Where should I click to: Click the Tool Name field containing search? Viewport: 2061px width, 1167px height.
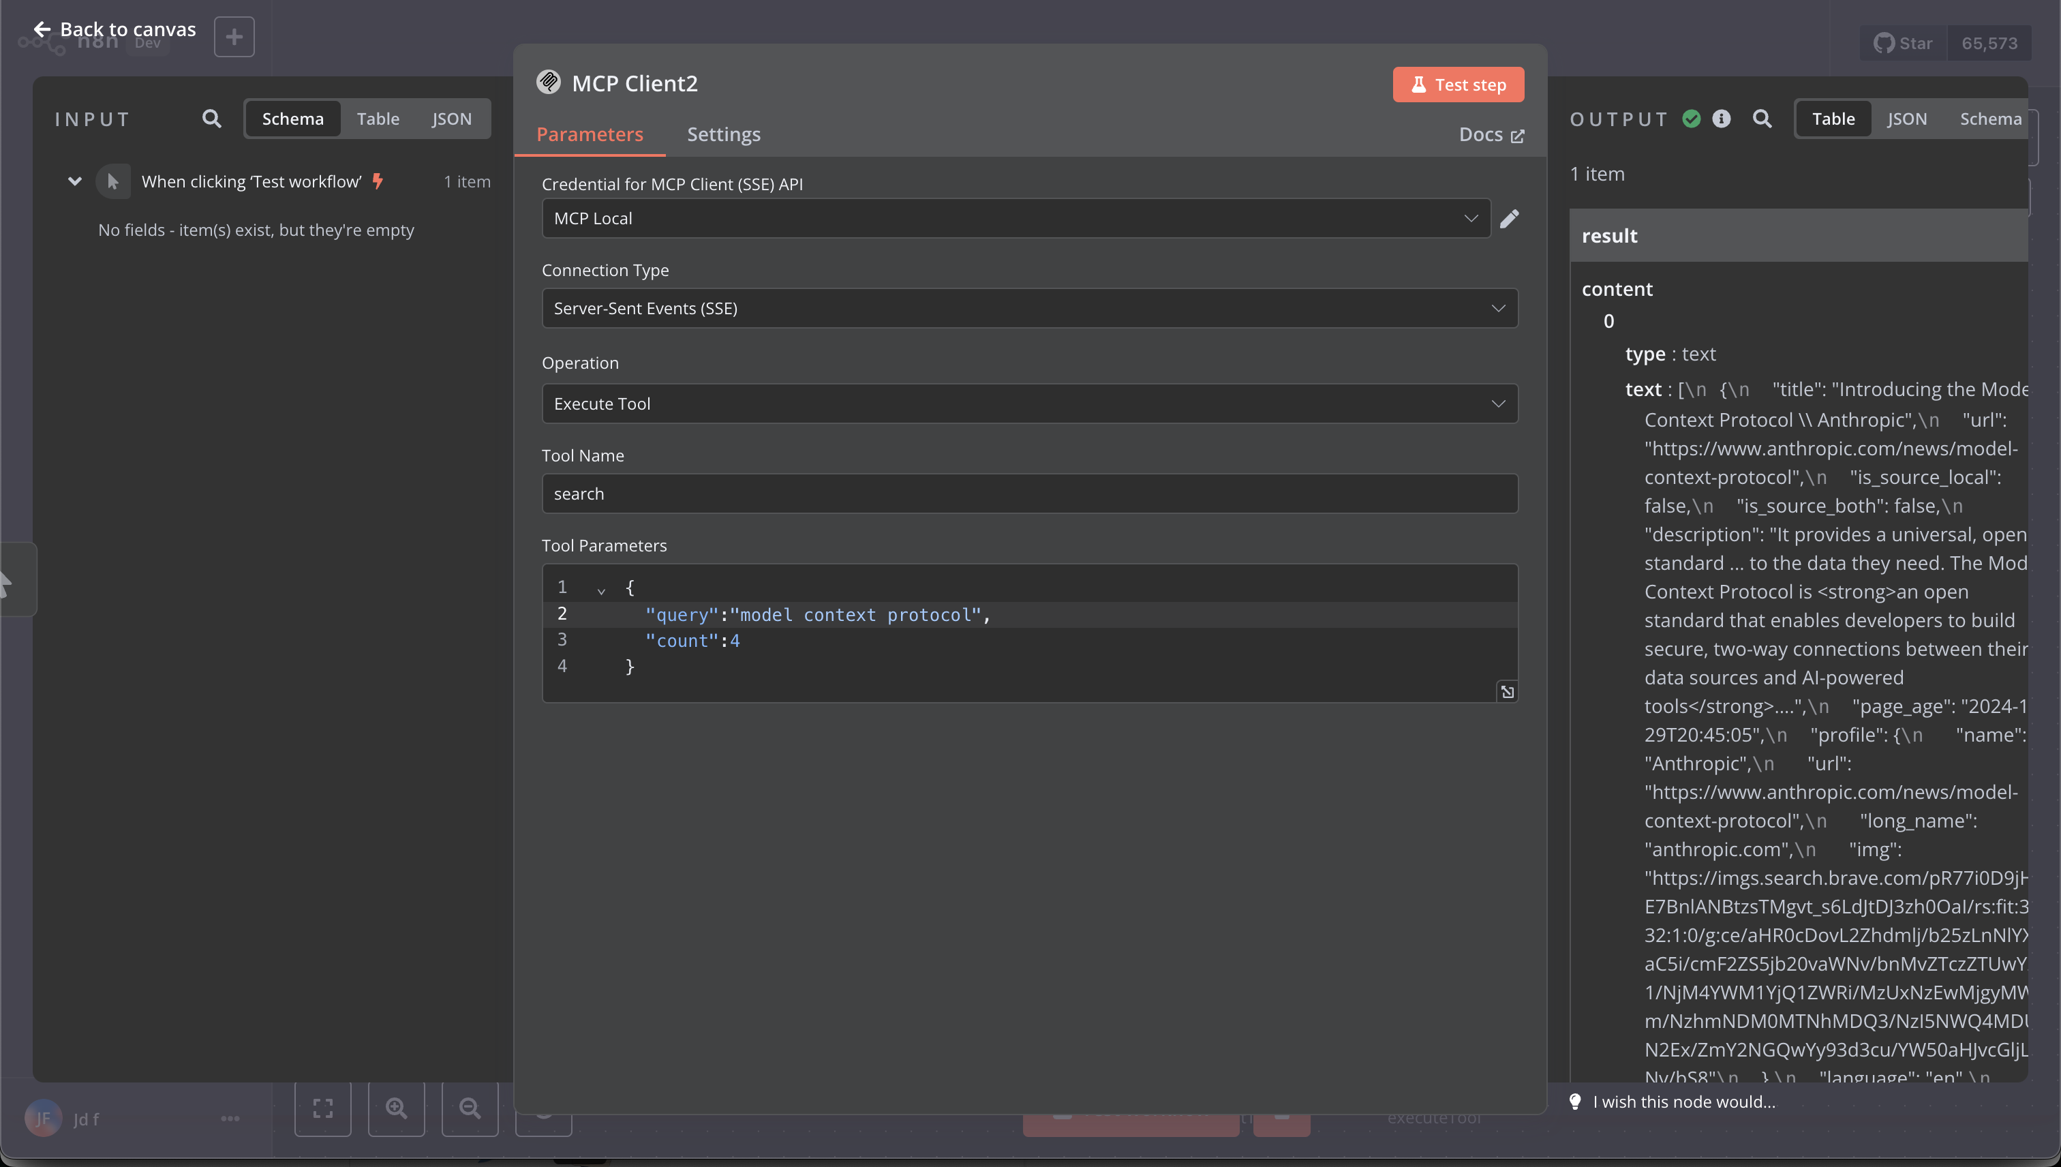[x=1029, y=494]
